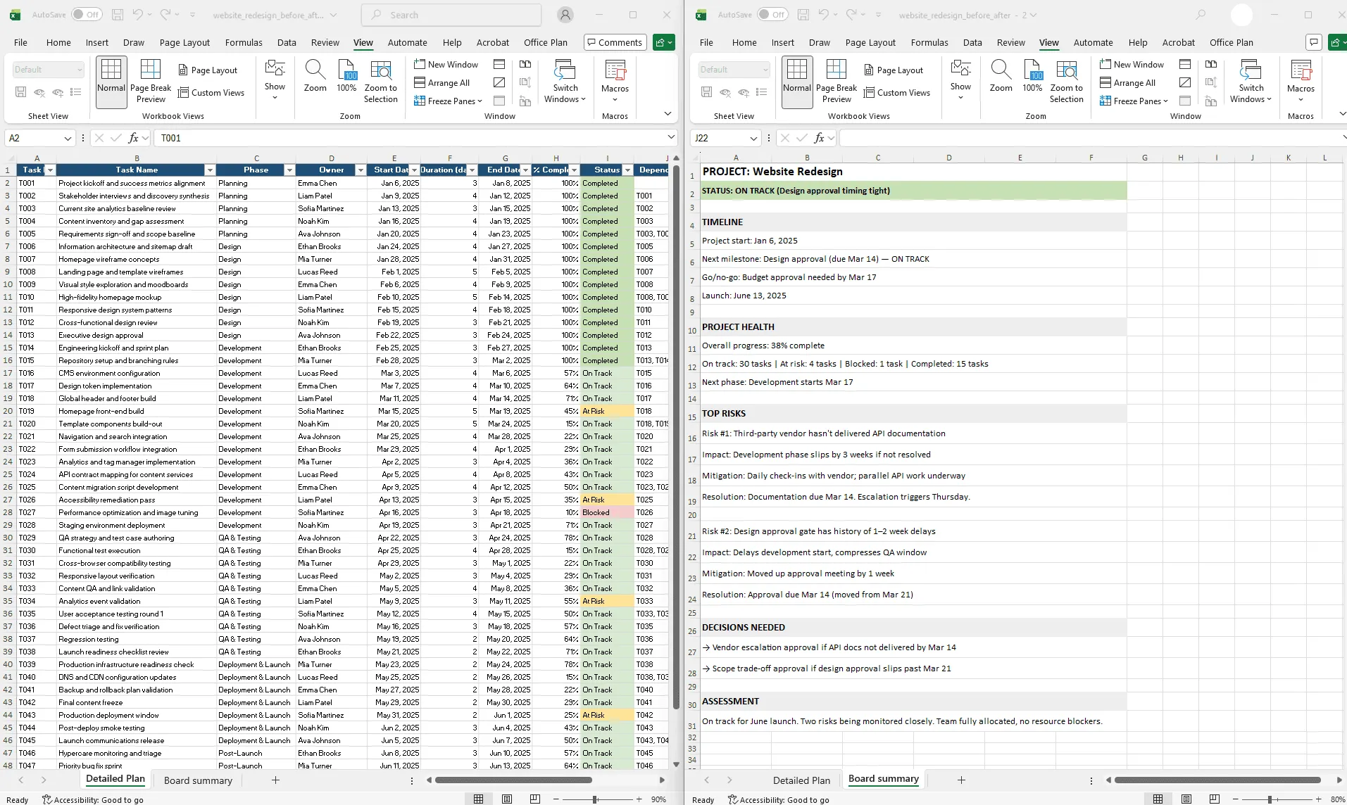Switch to the Board summary sheet tab

(x=198, y=780)
